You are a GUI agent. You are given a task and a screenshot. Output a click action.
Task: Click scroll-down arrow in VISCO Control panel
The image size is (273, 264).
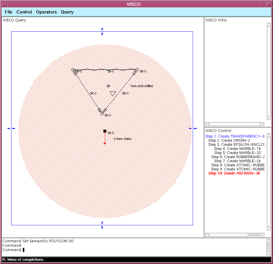coord(269,229)
